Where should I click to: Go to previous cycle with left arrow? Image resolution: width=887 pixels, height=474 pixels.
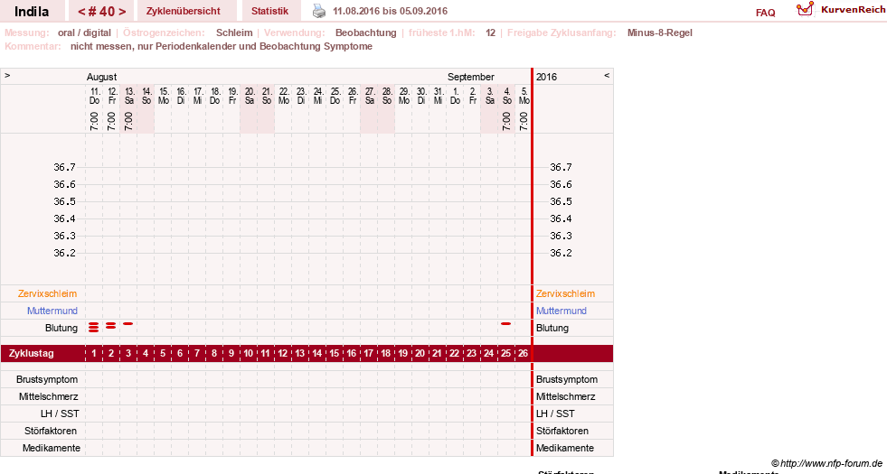[80, 12]
